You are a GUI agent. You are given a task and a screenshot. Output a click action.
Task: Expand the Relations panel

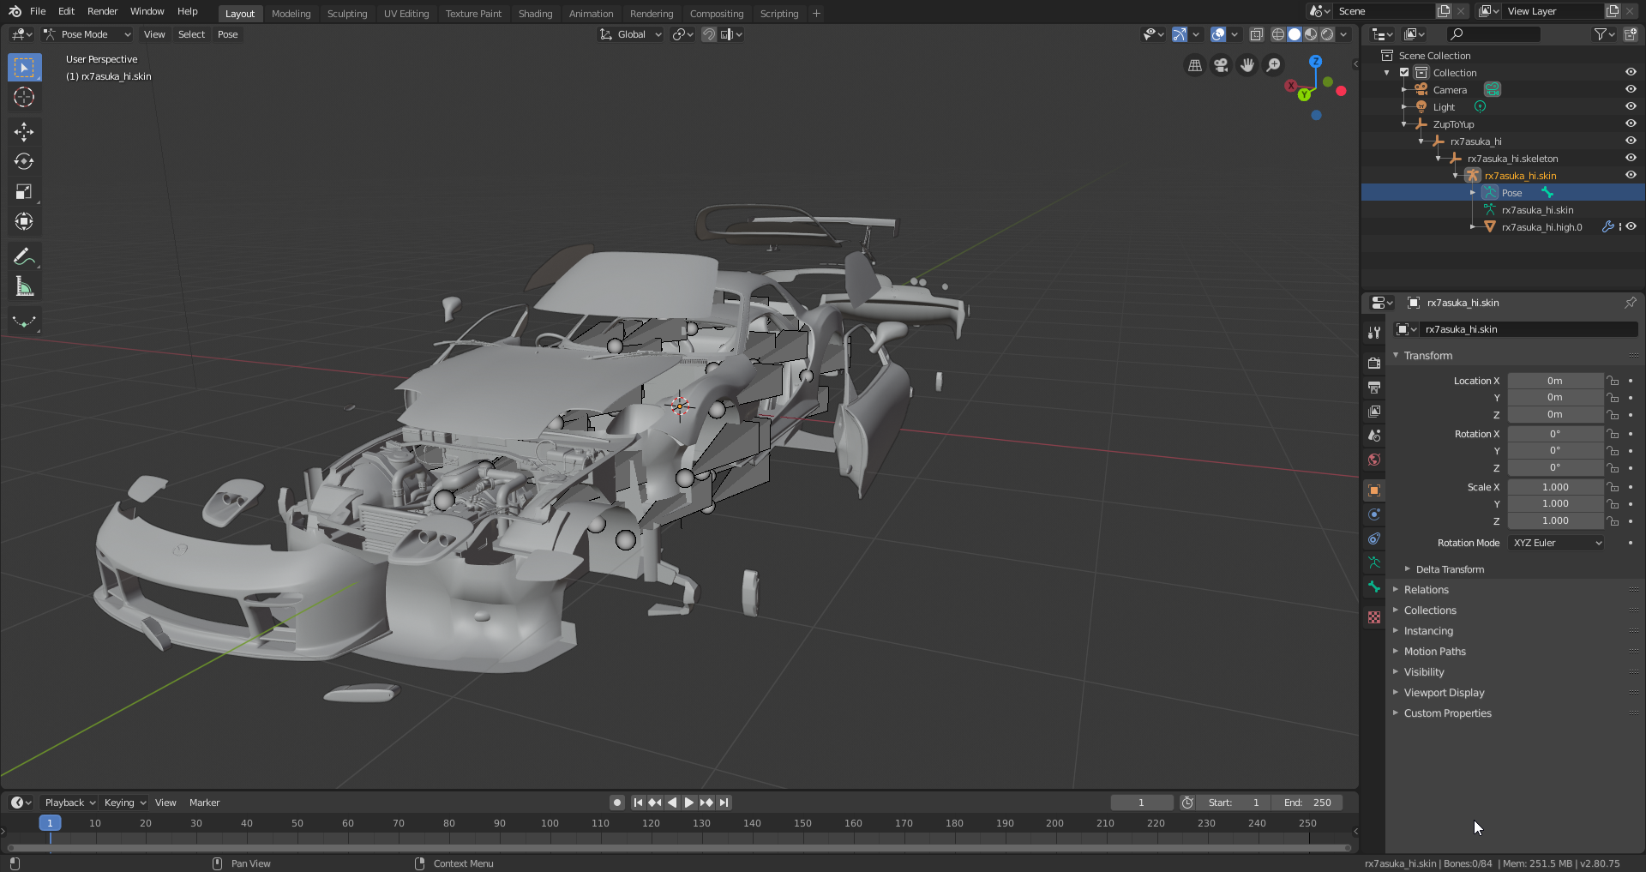tap(1426, 590)
